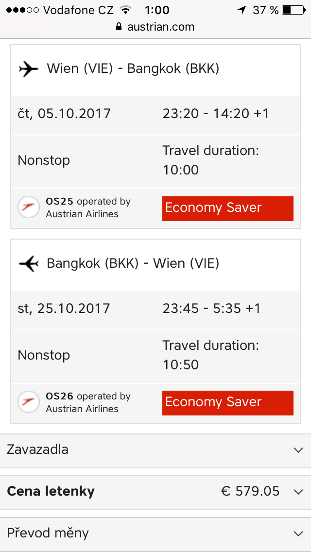
Task: Tap the Wien (VIE) - Bangkok (BKK) heading
Action: pyautogui.click(x=133, y=69)
